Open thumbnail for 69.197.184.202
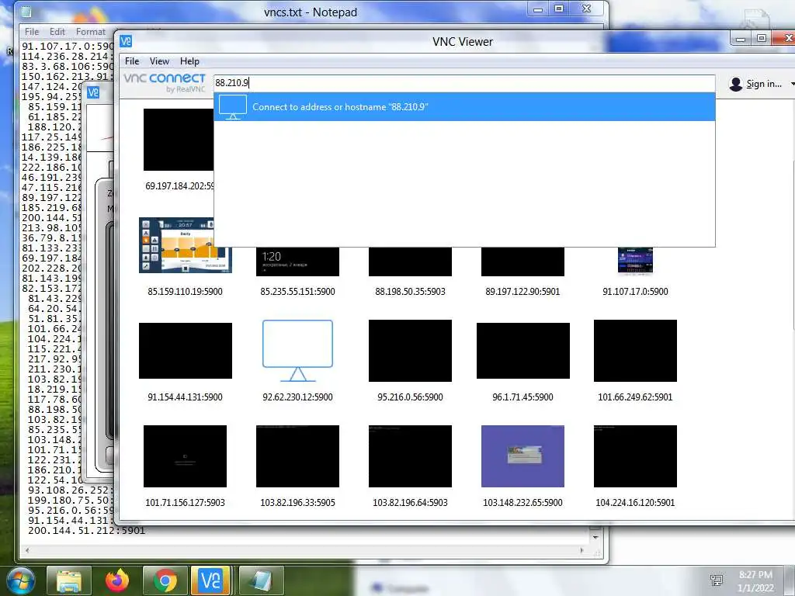 click(x=179, y=140)
